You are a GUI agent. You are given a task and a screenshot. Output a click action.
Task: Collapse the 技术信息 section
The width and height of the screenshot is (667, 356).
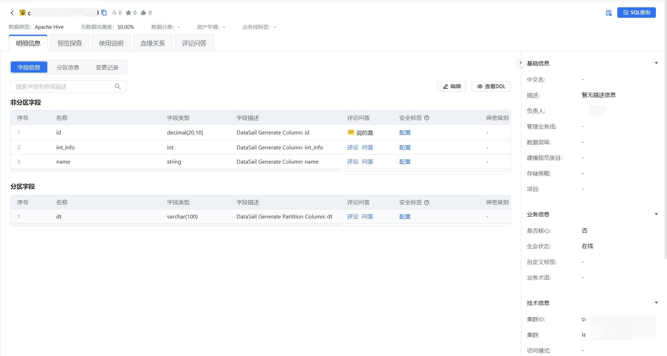[x=656, y=303]
